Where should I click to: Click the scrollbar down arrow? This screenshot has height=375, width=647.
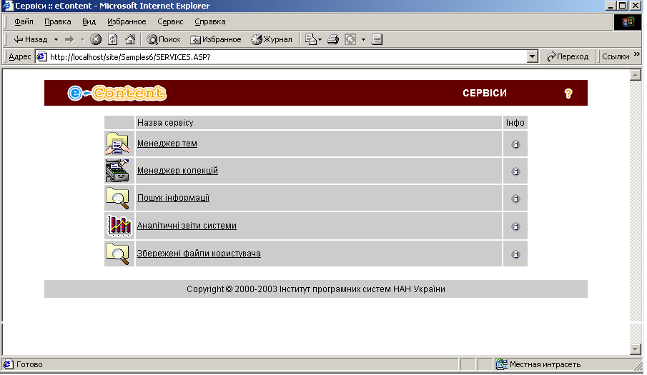[x=635, y=349]
